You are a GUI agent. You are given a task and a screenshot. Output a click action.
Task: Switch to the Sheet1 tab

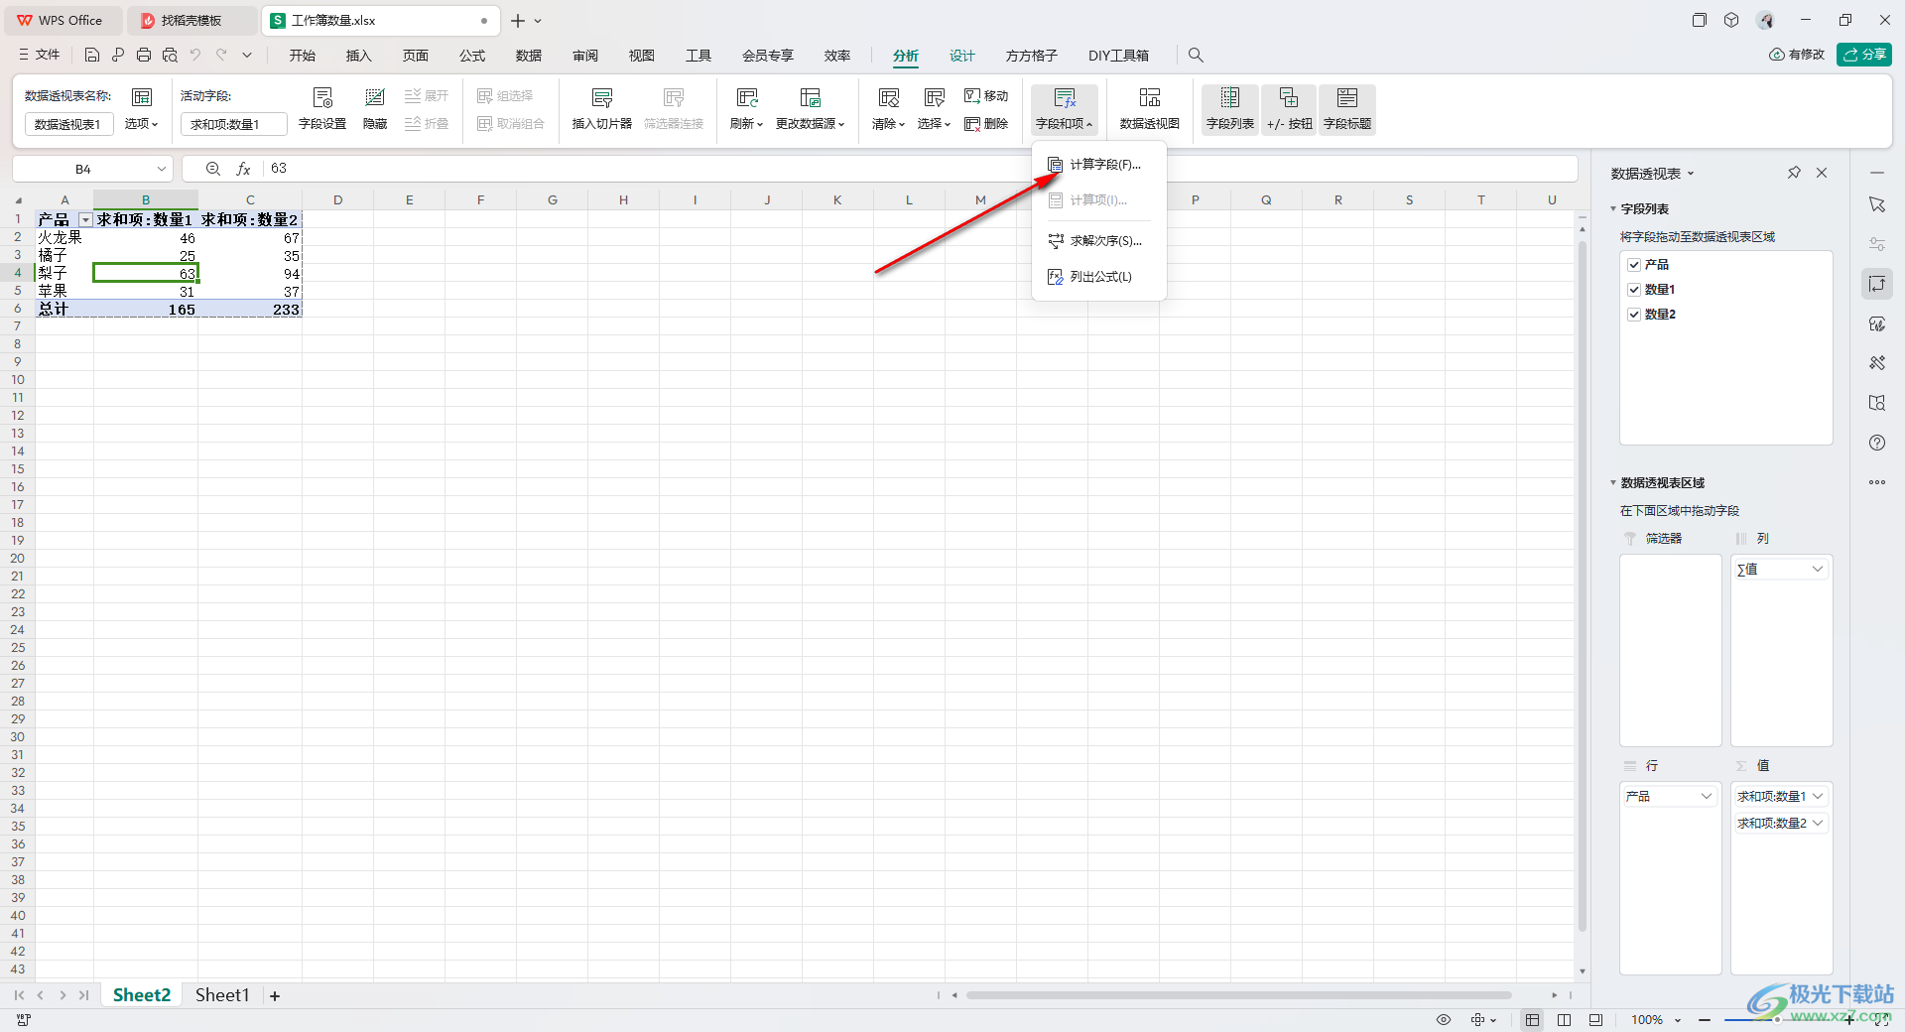pos(222,995)
